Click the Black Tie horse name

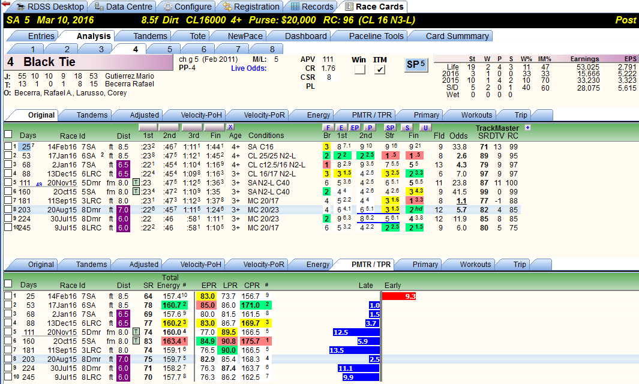coord(49,62)
